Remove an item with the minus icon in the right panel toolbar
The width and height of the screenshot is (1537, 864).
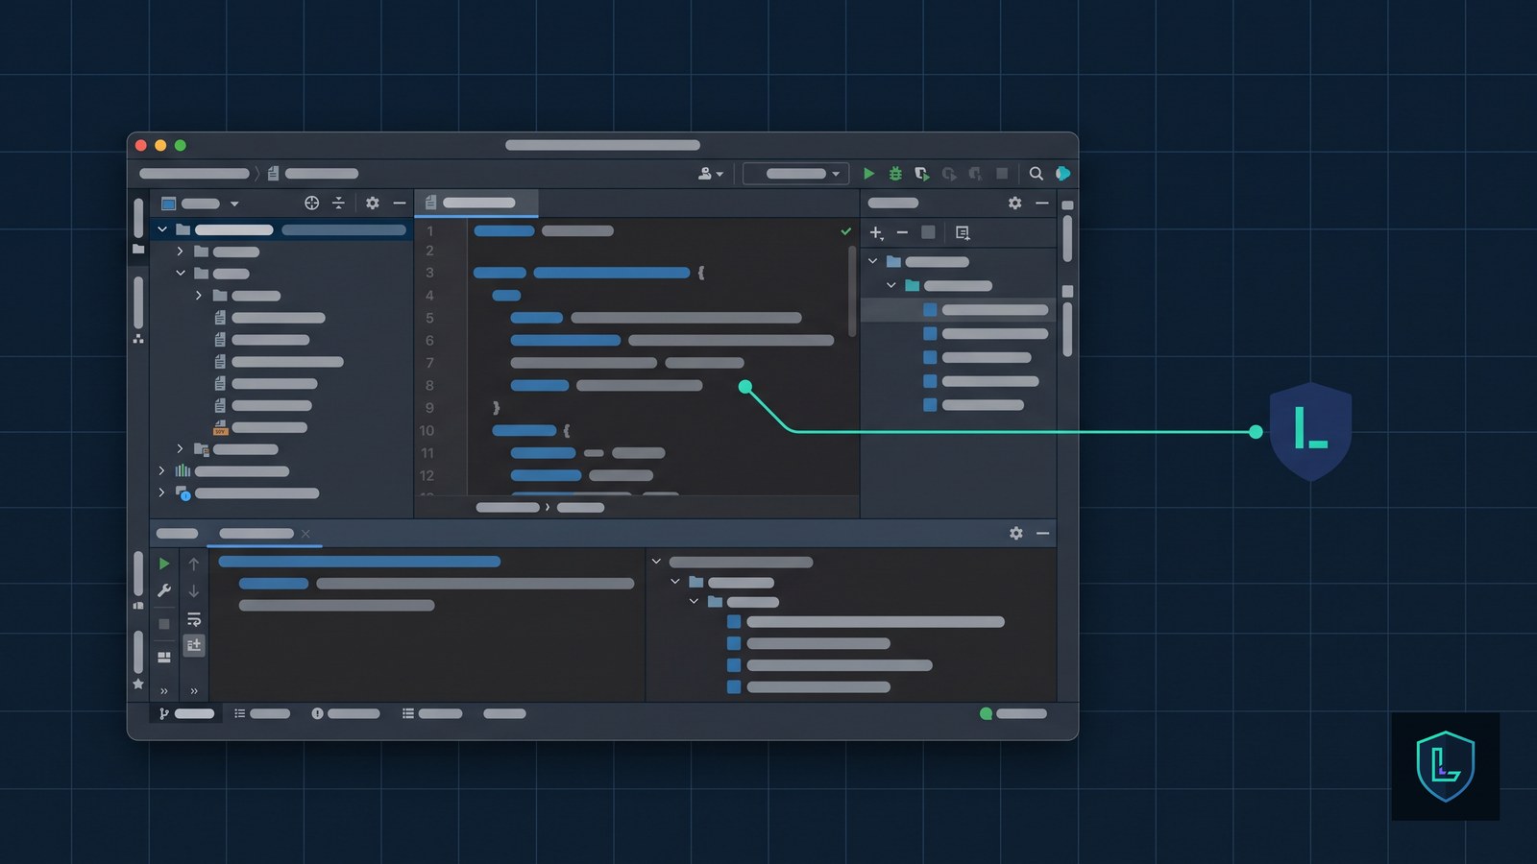click(902, 232)
